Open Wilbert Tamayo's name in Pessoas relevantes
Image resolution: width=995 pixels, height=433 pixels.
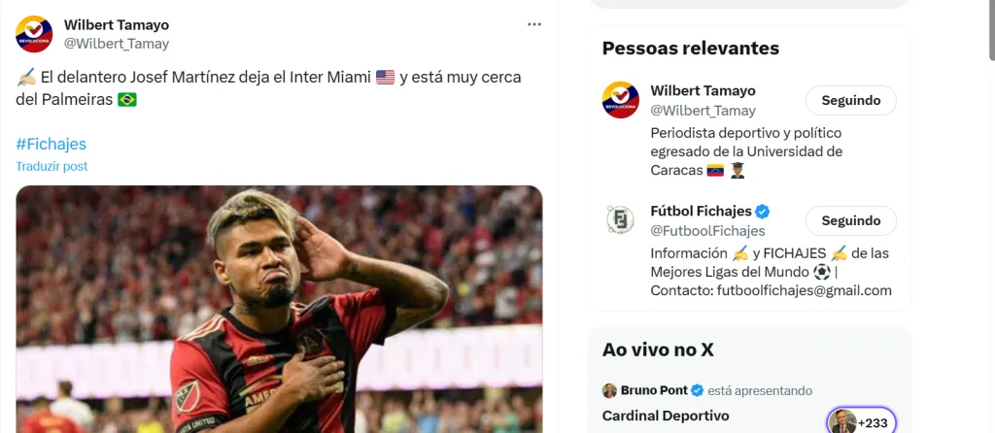click(703, 90)
